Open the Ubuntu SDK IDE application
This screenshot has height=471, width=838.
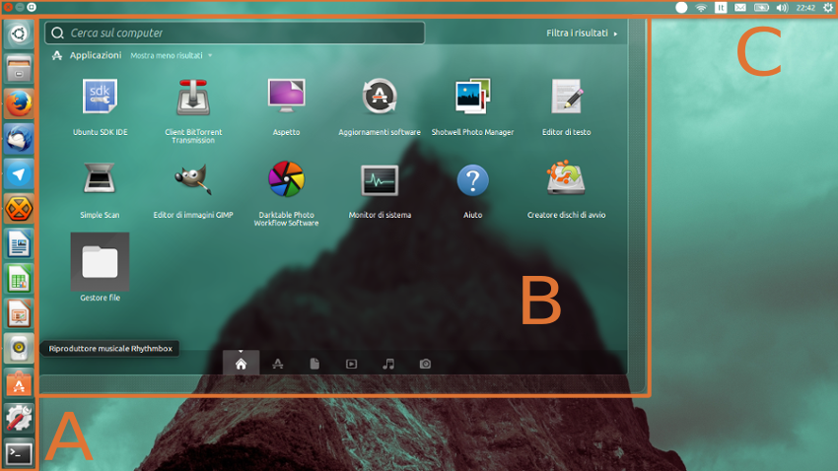(x=100, y=98)
